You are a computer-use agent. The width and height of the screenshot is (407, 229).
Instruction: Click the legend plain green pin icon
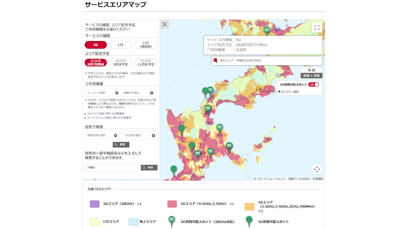[x=249, y=221]
